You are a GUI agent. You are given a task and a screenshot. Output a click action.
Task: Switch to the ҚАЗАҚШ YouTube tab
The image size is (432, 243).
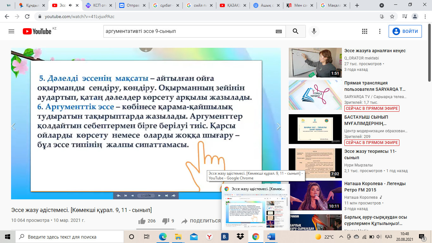click(x=233, y=5)
